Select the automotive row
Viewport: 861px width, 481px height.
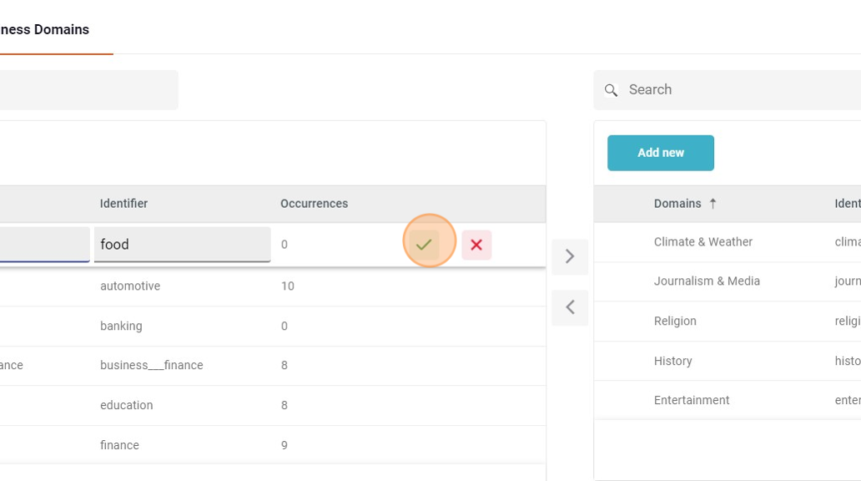coord(130,286)
